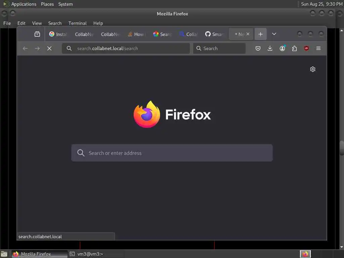Click the date and time clock
Image resolution: width=344 pixels, height=258 pixels.
[321, 4]
